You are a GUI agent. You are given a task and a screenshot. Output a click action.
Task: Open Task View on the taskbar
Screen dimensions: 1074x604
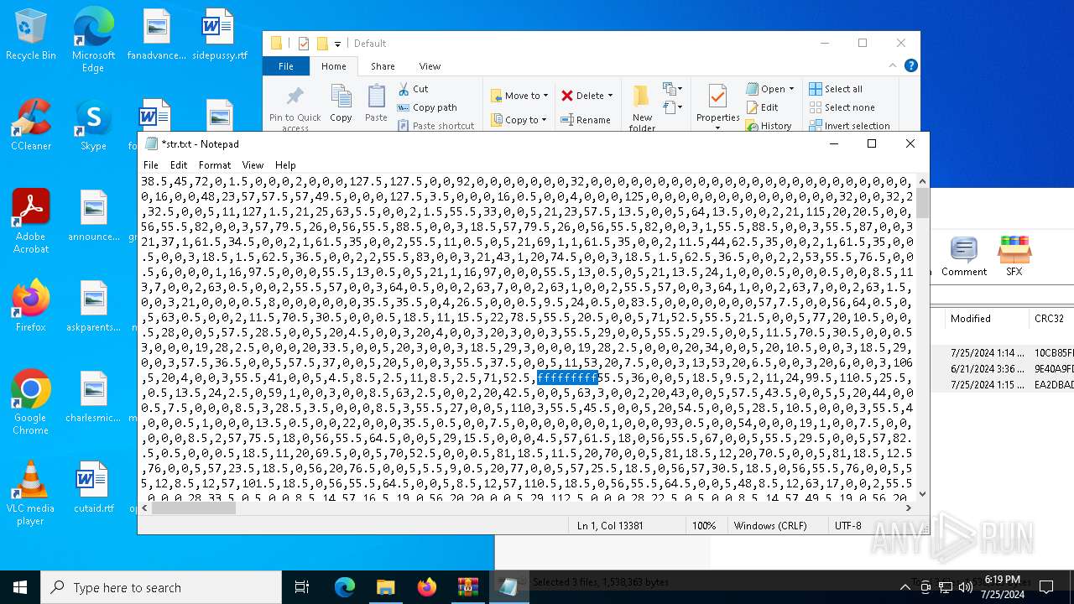302,587
